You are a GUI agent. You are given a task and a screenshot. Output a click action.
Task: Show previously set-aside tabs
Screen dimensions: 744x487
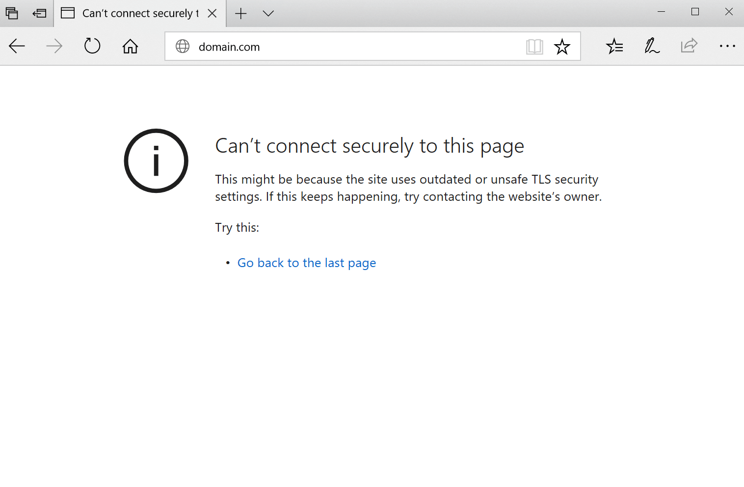[12, 13]
